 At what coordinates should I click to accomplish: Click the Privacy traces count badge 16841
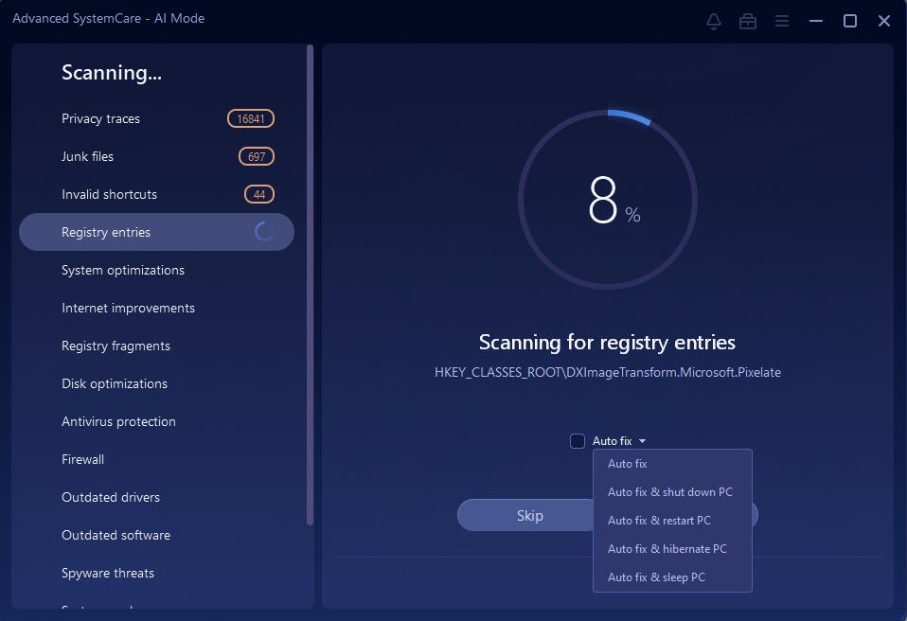[251, 118]
